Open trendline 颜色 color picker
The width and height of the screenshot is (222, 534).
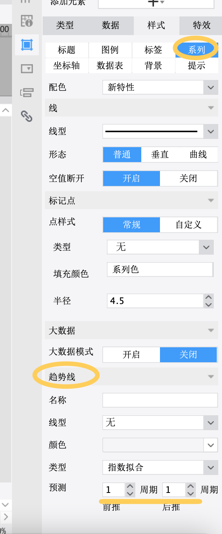[x=160, y=445]
